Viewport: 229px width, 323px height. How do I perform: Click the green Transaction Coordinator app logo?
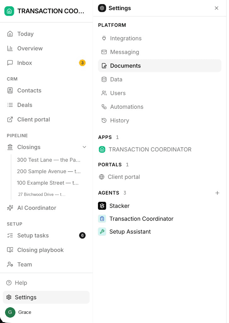[9, 11]
